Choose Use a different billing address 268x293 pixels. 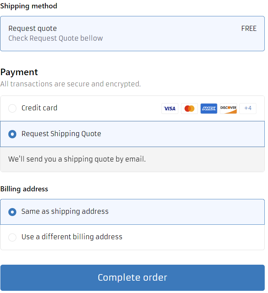pos(12,237)
